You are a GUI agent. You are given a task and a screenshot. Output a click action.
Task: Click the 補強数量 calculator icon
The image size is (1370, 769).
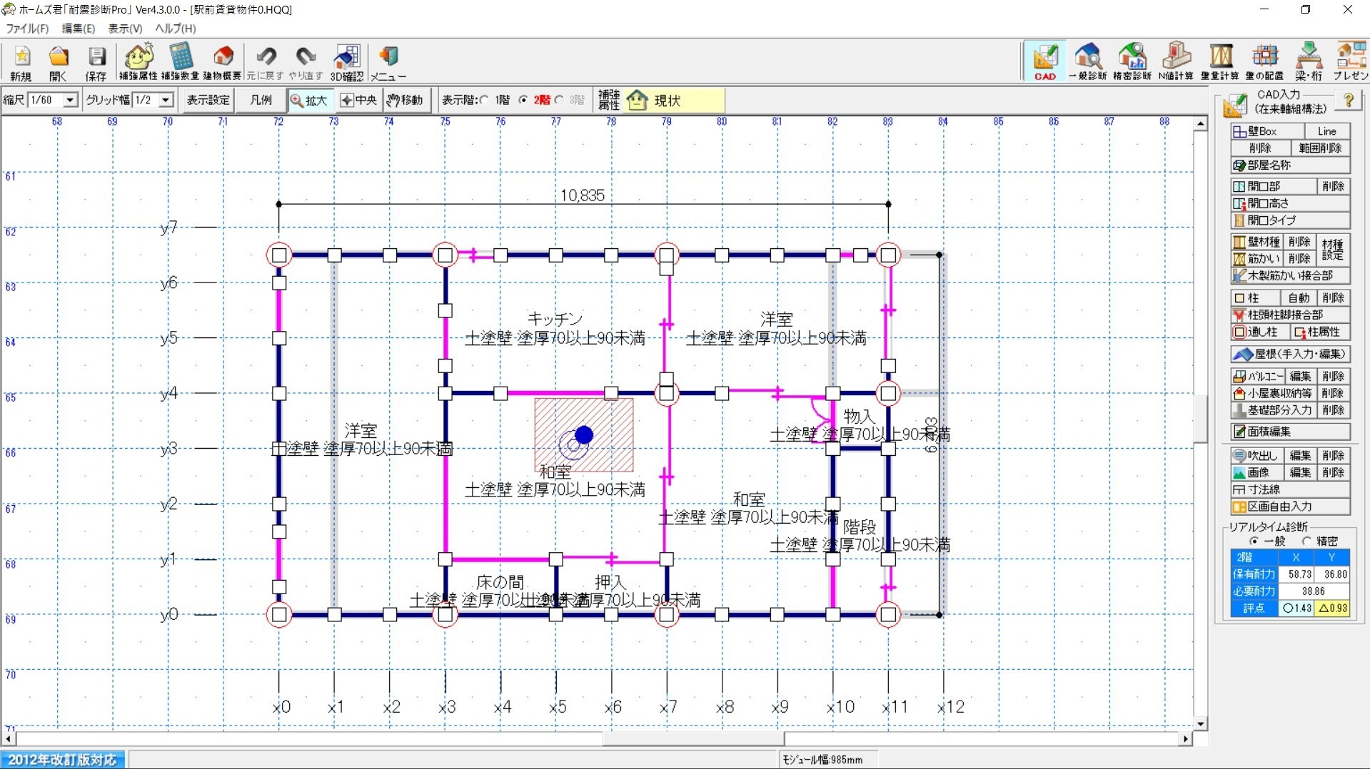pos(180,62)
